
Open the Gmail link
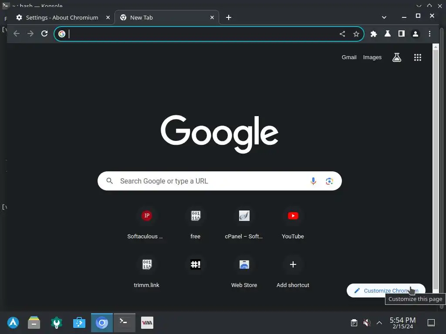pos(349,57)
